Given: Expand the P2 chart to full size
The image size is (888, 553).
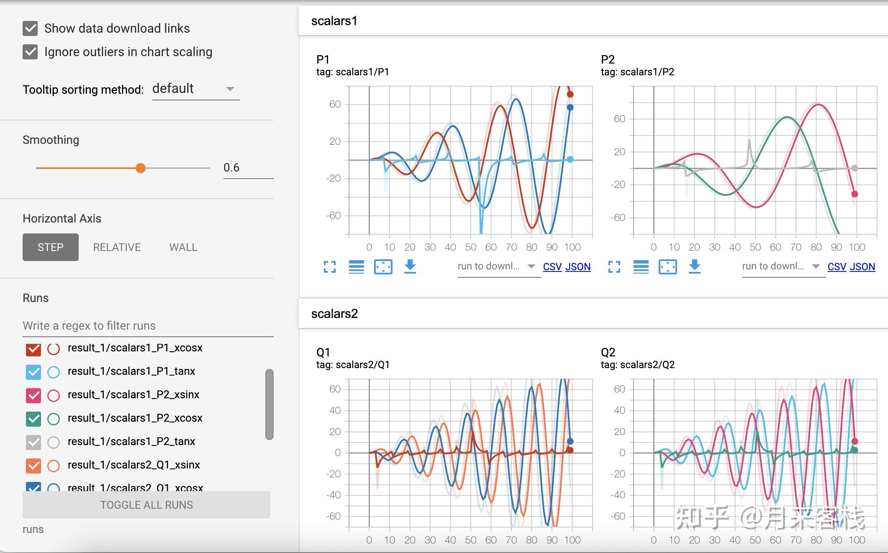Looking at the screenshot, I should [x=614, y=266].
